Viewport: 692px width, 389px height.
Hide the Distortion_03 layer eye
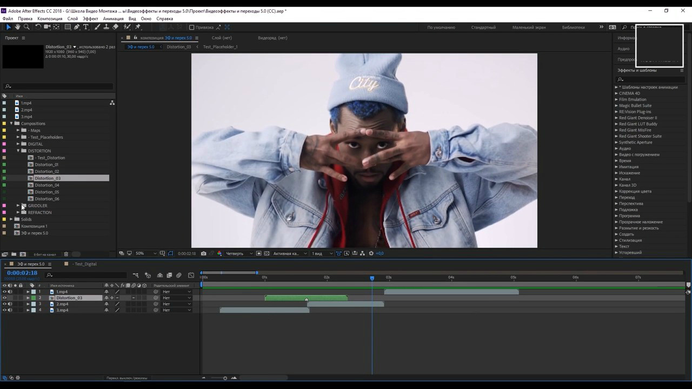pos(4,298)
